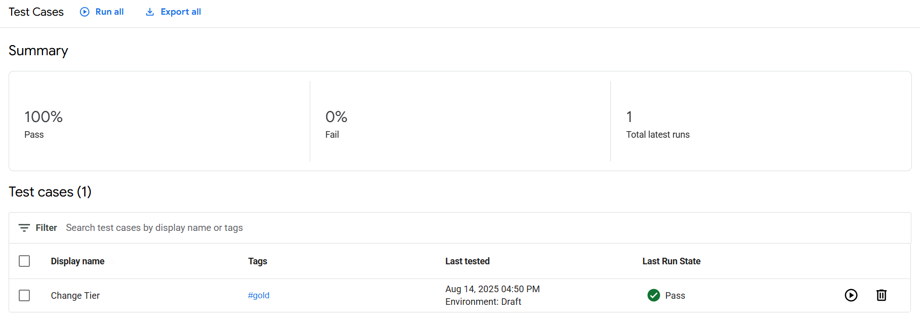Click the Tags column header
This screenshot has width=920, height=319.
[x=258, y=261]
